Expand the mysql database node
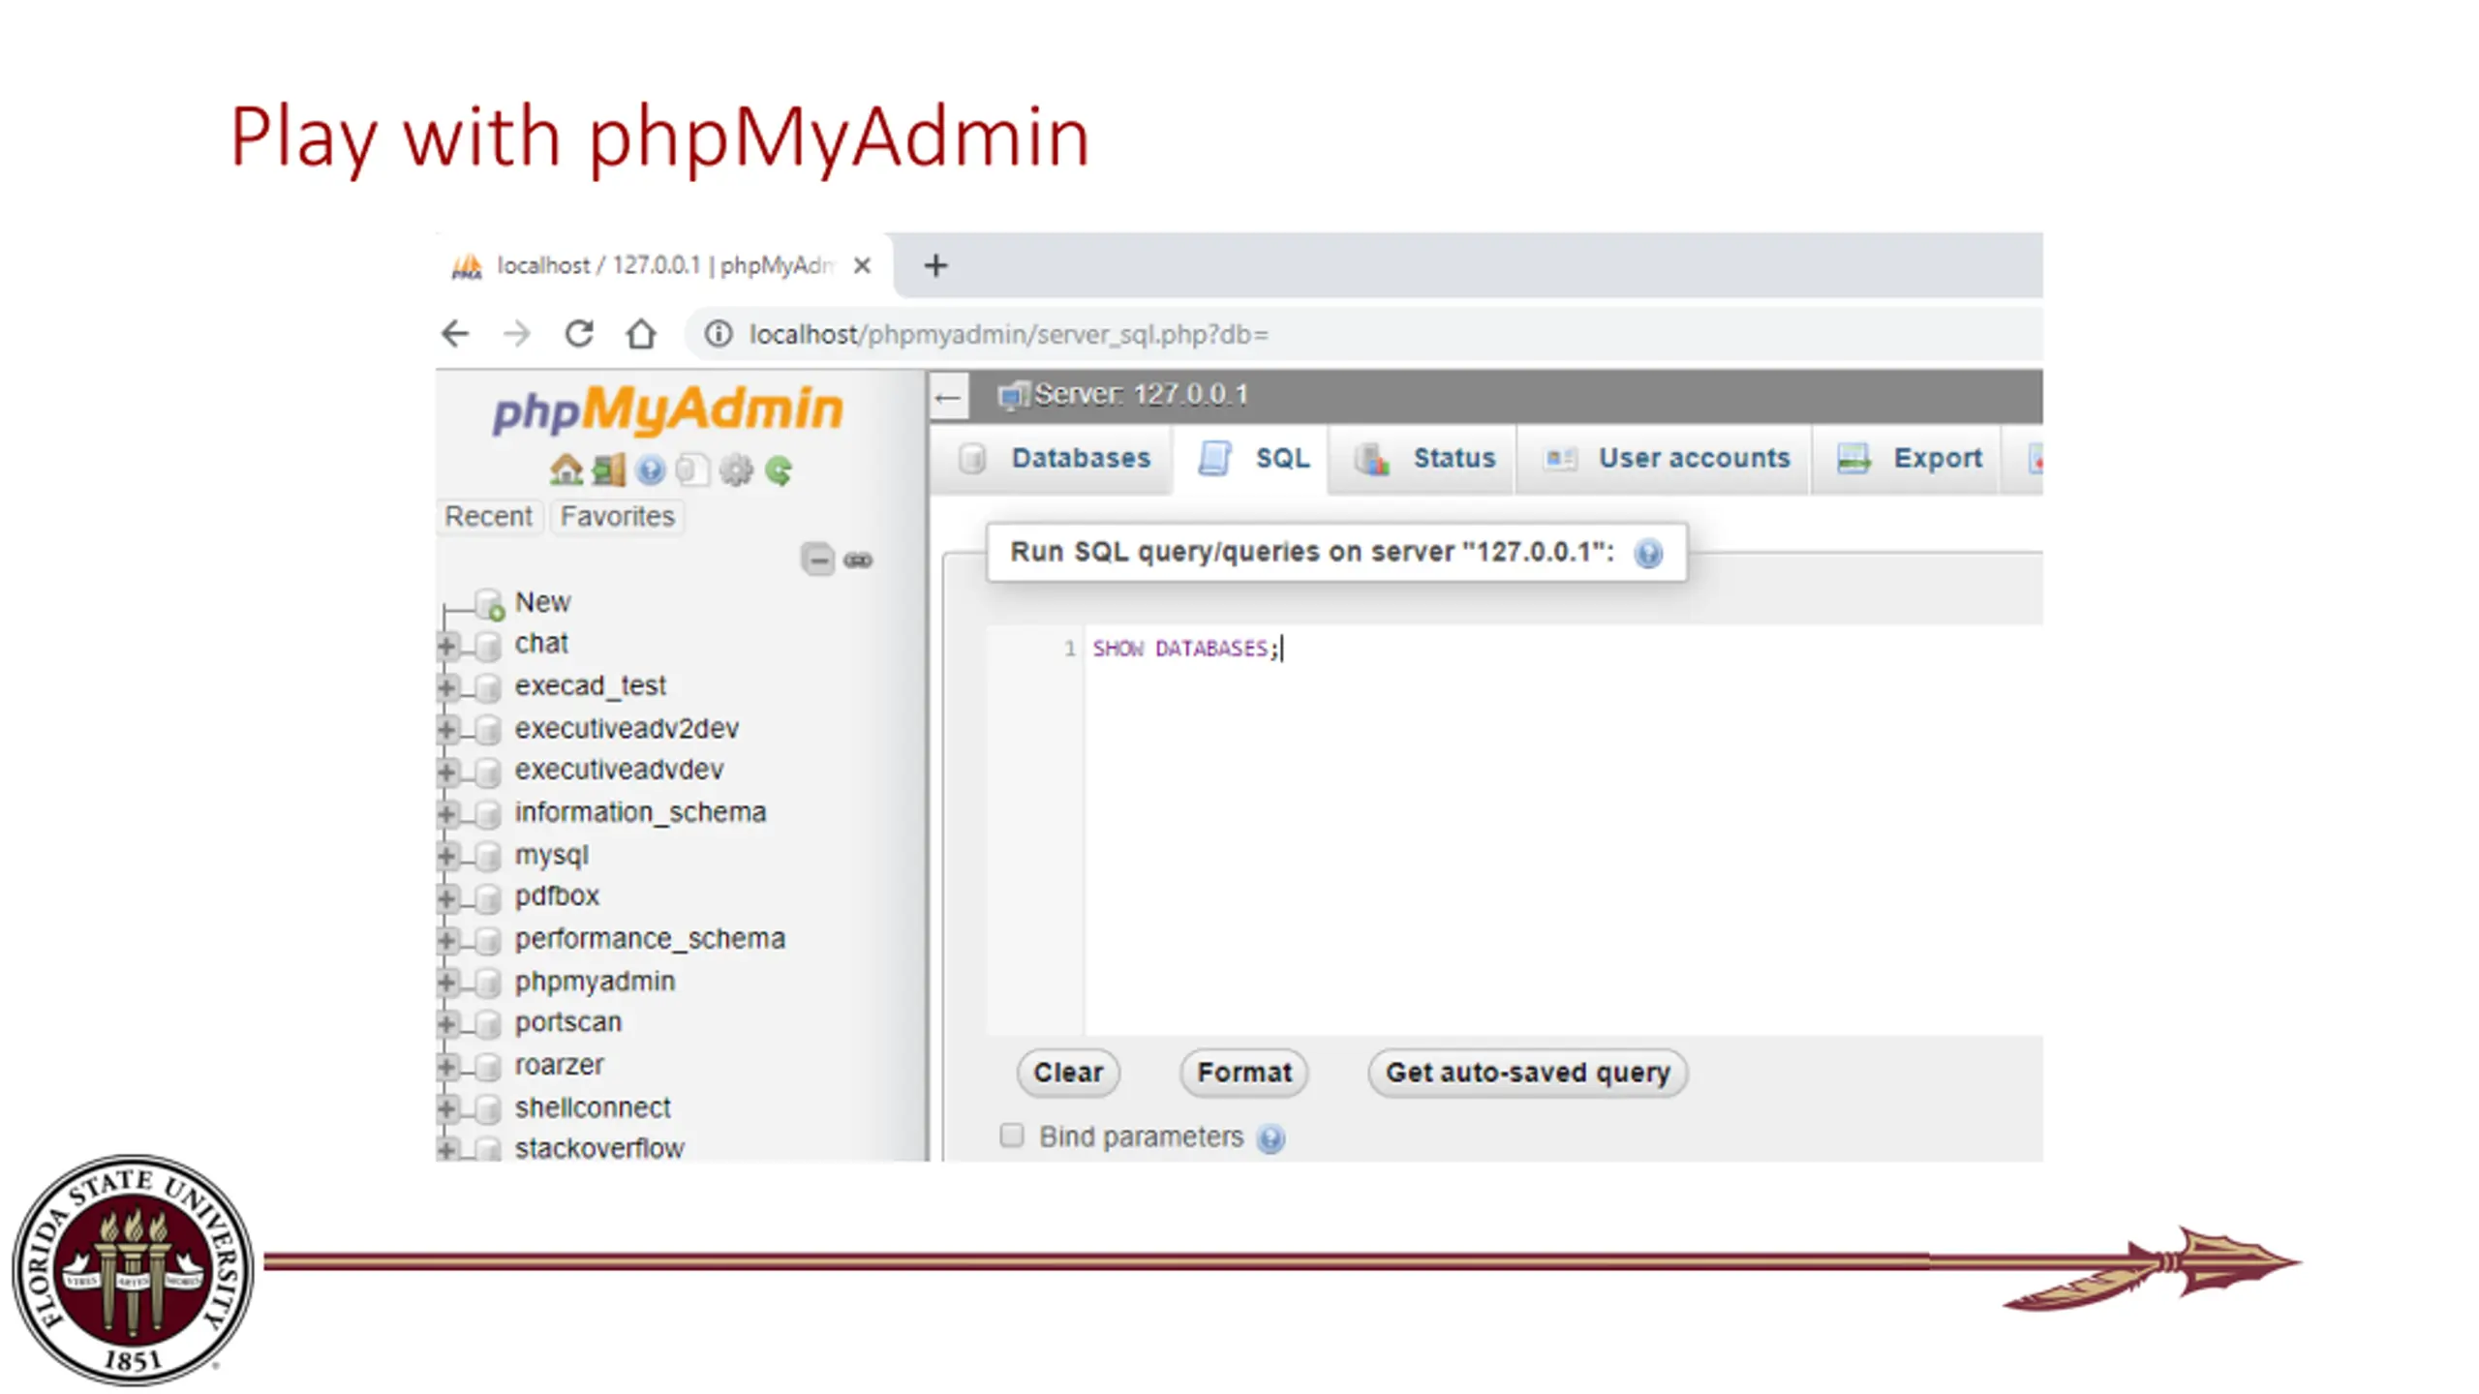 pos(446,856)
